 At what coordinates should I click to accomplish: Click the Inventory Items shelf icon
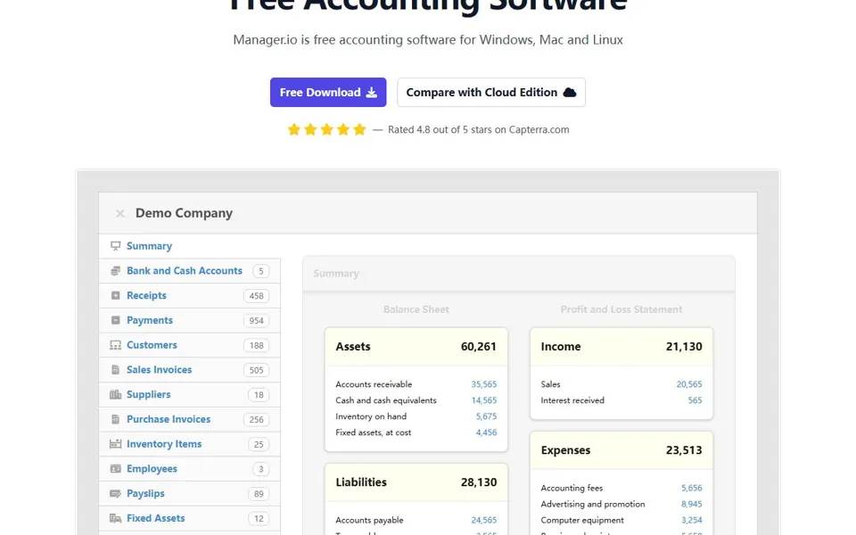(115, 444)
